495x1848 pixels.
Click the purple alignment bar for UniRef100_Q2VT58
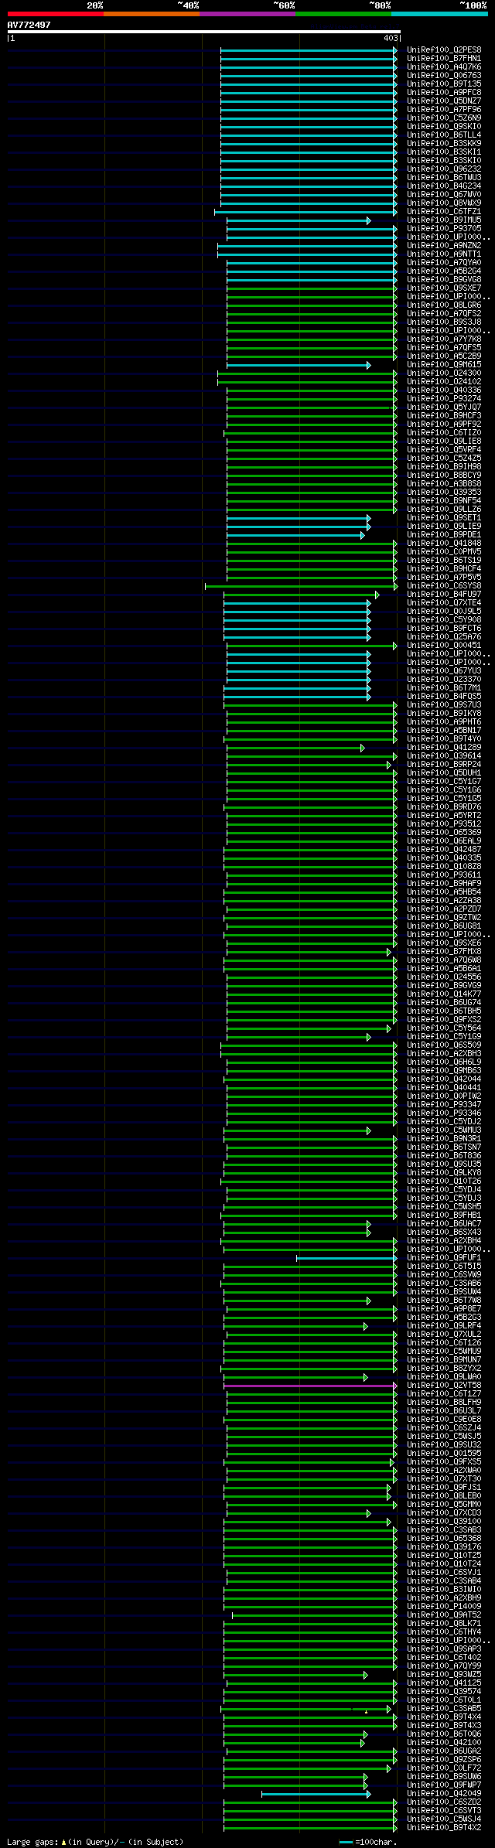310,1386
